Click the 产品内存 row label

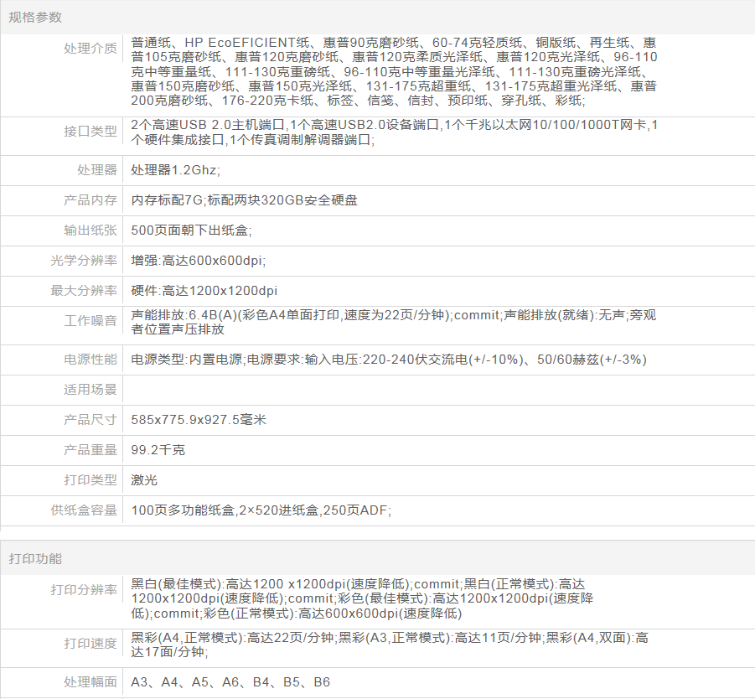coord(90,200)
